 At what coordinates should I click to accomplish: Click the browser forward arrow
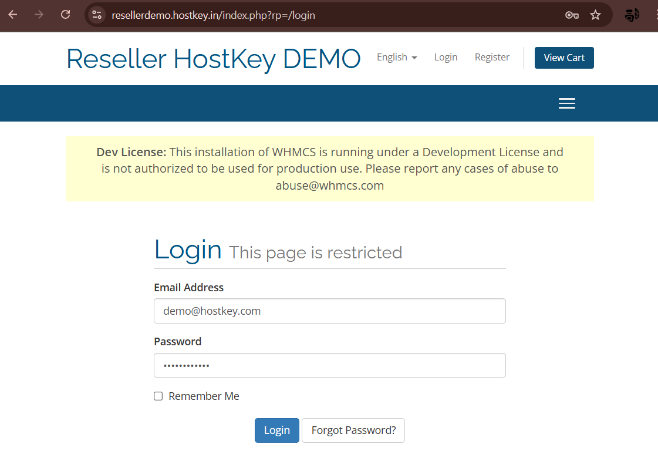39,15
